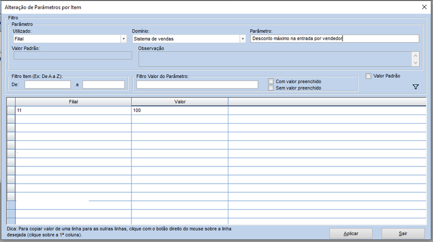Image resolution: width=433 pixels, height=242 pixels.
Task: Open the Domínio dropdown arrow
Action: pyautogui.click(x=242, y=39)
